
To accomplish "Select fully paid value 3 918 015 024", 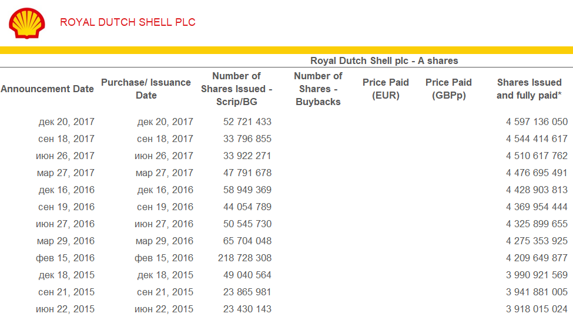I will tap(537, 309).
